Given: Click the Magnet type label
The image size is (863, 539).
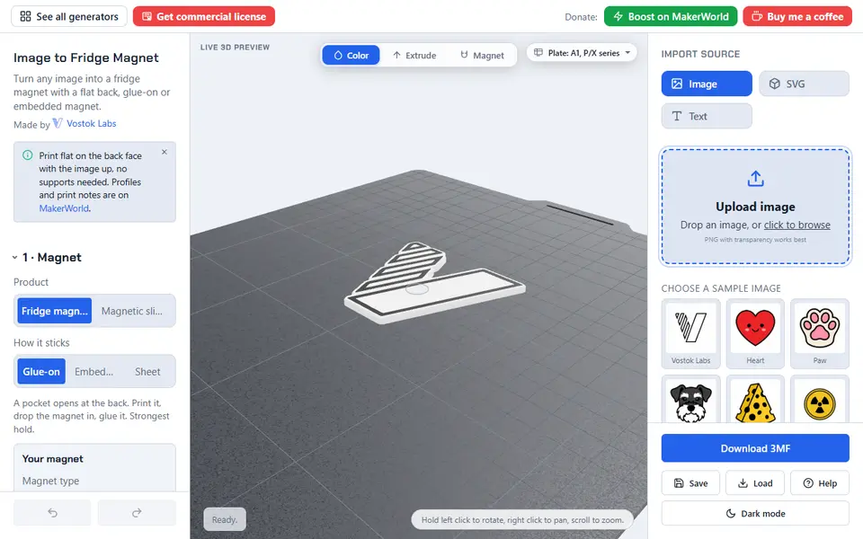Looking at the screenshot, I should (50, 481).
